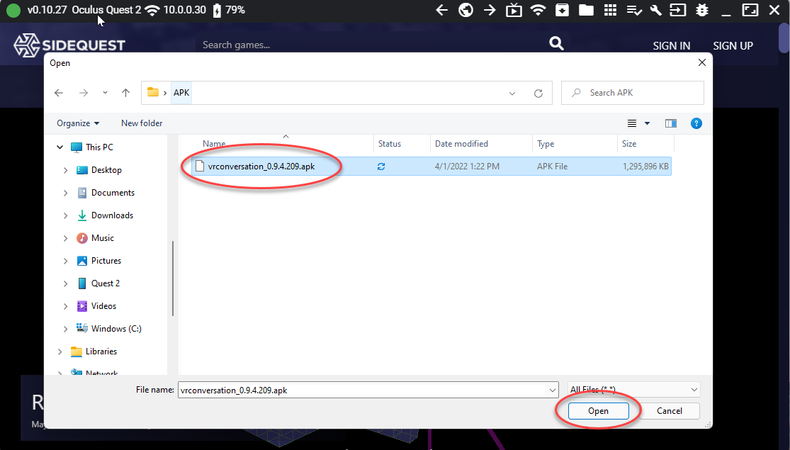Image resolution: width=790 pixels, height=450 pixels.
Task: Expand the address bar history dropdown
Action: pos(512,94)
